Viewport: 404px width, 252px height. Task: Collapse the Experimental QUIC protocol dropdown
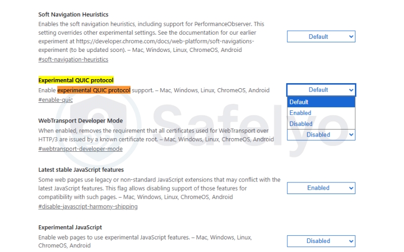[x=321, y=90]
